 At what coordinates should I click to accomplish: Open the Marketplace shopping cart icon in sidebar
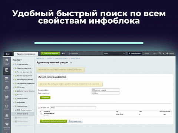7,125
